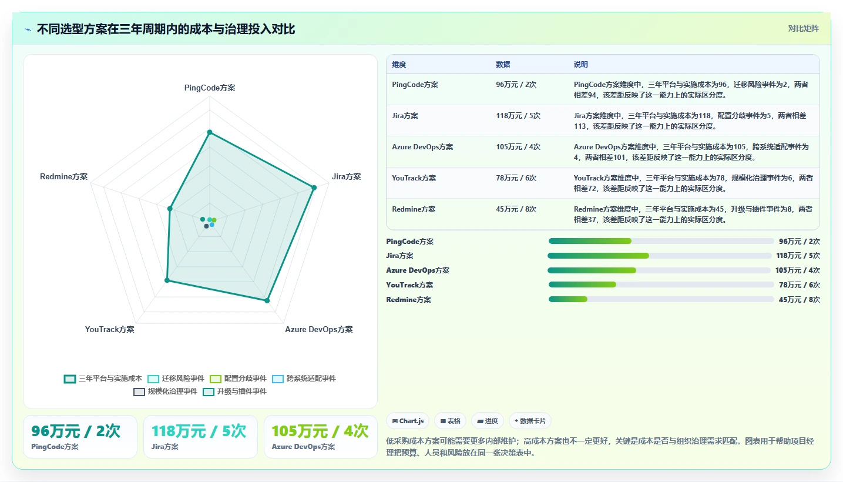Toggle the 配置分歧事件 legend item
This screenshot has height=482, width=843.
pos(238,379)
